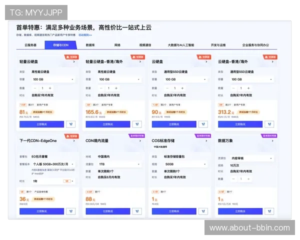
Task: Open 下一代CDN-EdgeOne details arrow
Action: (x=74, y=140)
